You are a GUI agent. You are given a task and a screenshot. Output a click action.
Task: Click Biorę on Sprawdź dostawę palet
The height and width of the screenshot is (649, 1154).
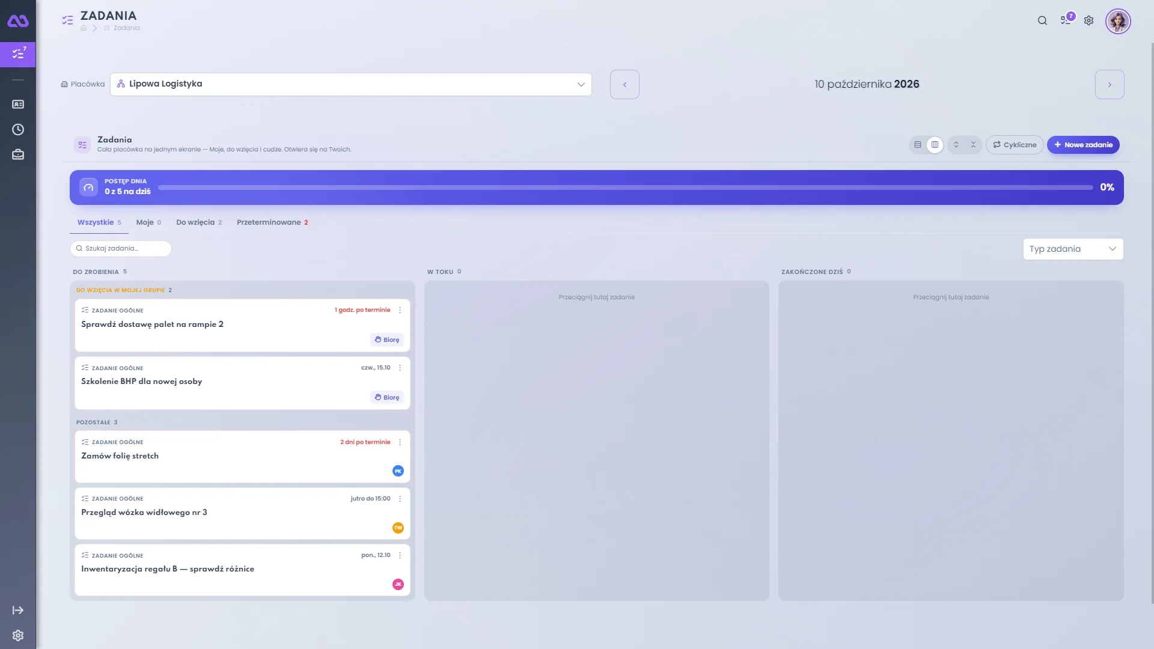coord(387,340)
